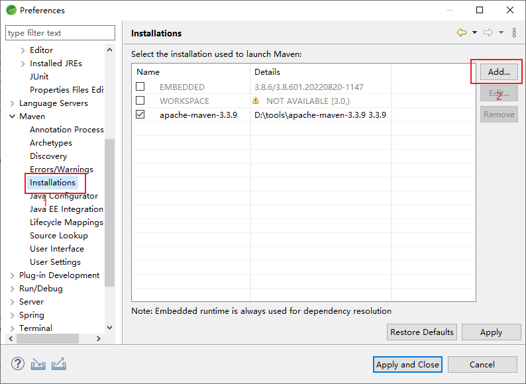Screen dimensions: 526x384
Task: Check the EMBEDDED installation checkbox
Action: coord(140,87)
